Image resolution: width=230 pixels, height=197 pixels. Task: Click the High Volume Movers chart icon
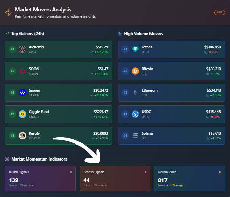[x=120, y=34]
